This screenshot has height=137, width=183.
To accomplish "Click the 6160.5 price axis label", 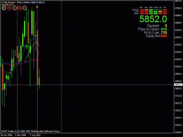I will tap(178, 59).
